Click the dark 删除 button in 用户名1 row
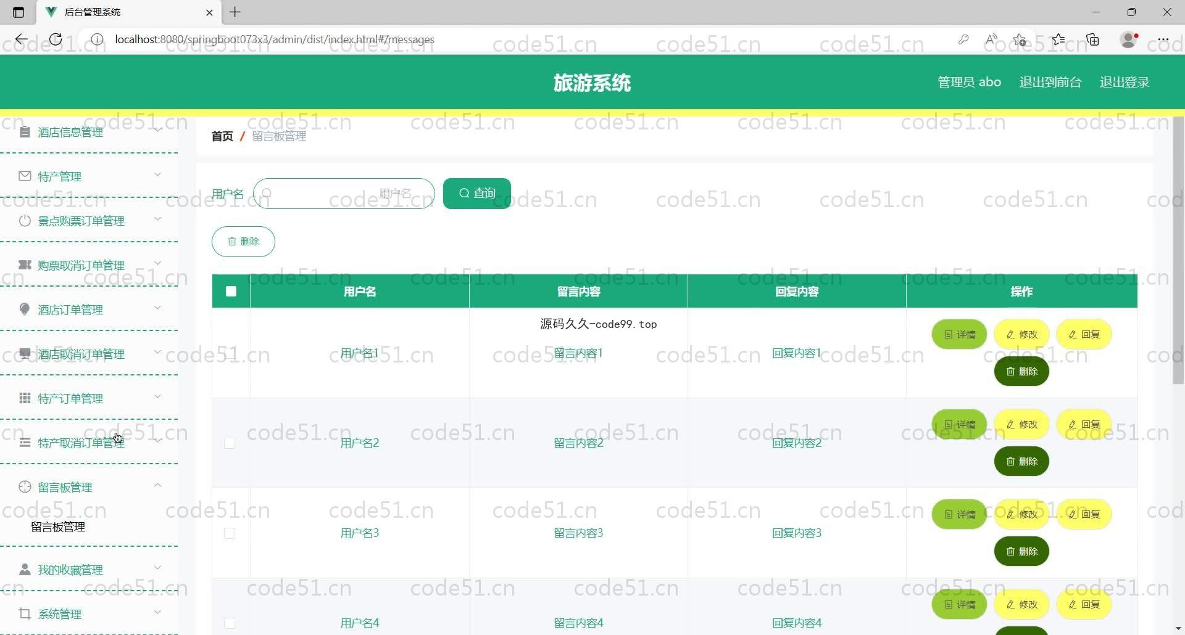 (x=1021, y=371)
